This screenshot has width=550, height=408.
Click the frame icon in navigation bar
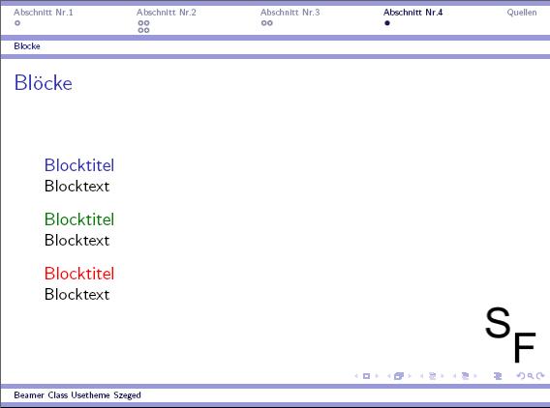point(399,376)
